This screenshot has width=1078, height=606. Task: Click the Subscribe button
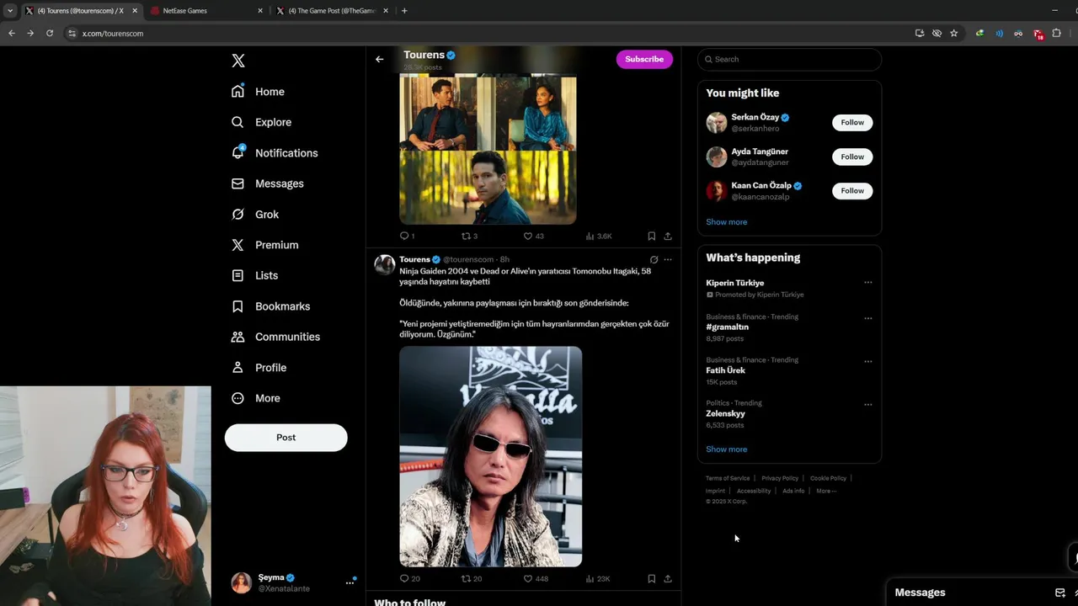coord(644,59)
